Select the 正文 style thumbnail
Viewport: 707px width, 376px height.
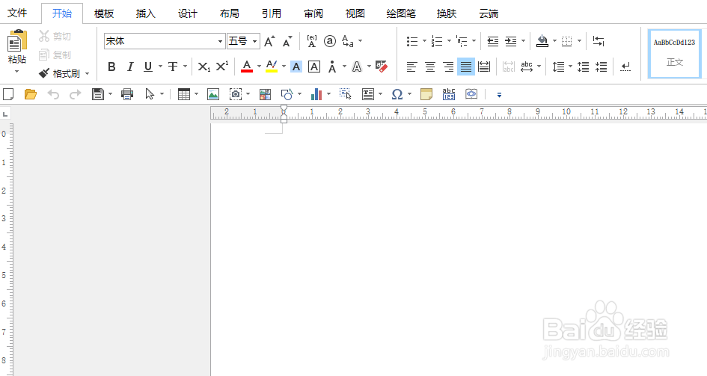click(x=675, y=53)
